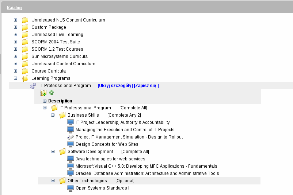Click monitor icon beside Oracle8i Database Administration
The image size is (293, 195).
71,173
